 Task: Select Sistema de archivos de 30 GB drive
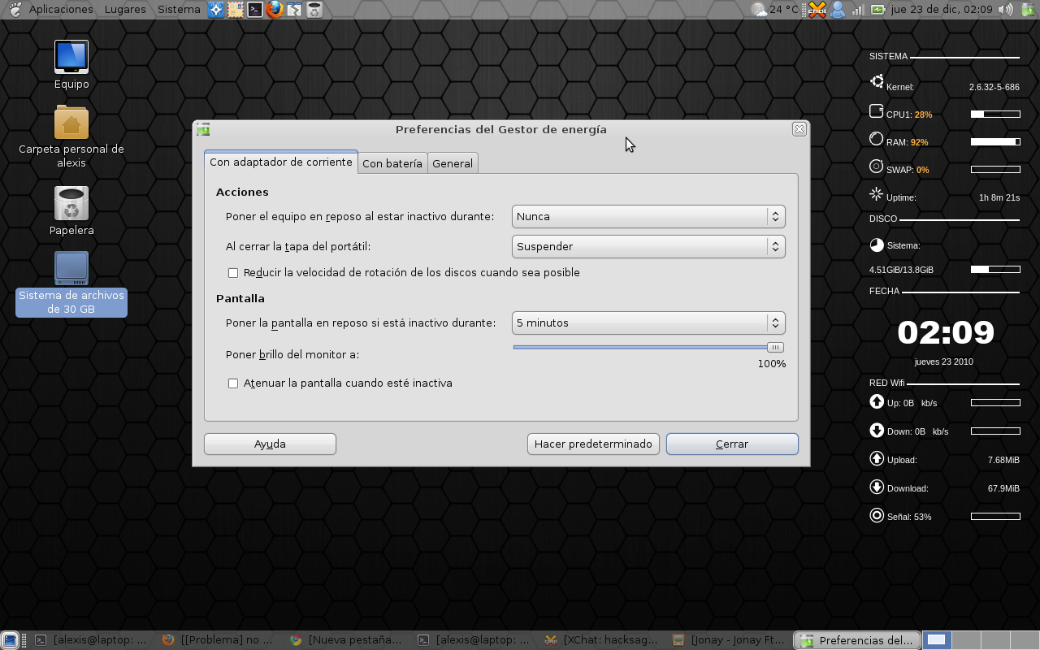pos(71,284)
